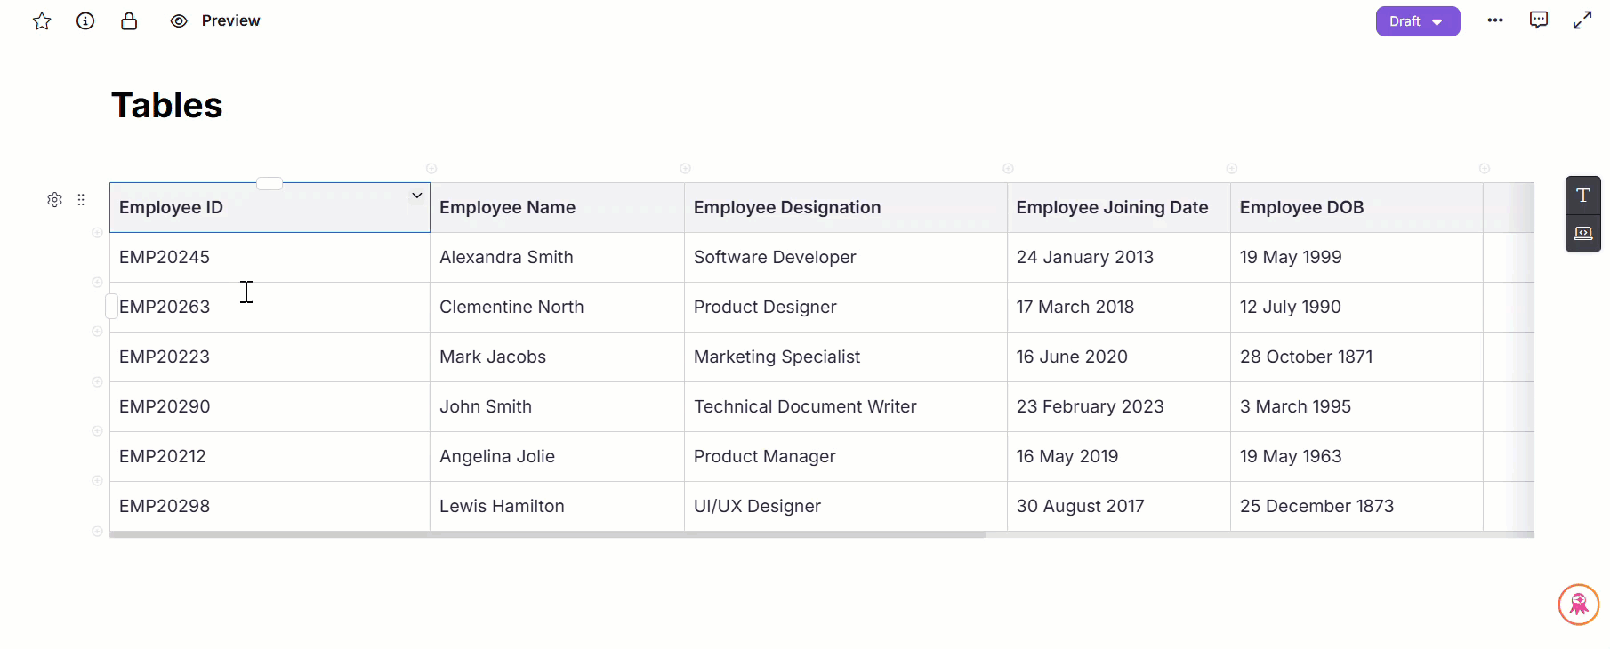Toggle the document lock icon
This screenshot has height=649, width=1610.
pos(129,21)
